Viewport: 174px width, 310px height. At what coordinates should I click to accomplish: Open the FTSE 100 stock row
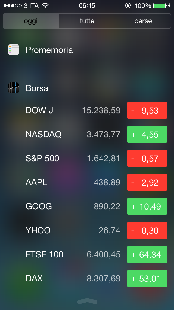click(73, 254)
